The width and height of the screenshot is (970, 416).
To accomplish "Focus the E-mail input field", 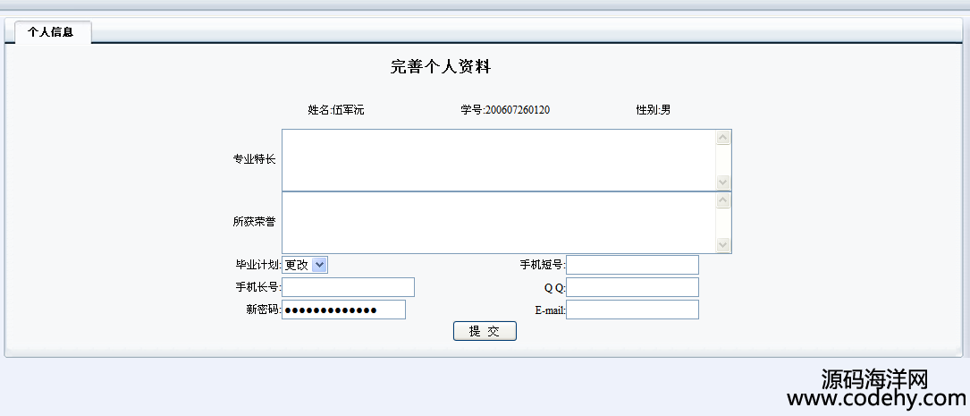I will click(632, 310).
